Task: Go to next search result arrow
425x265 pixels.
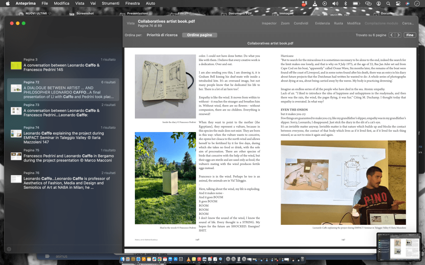Action: (x=398, y=35)
